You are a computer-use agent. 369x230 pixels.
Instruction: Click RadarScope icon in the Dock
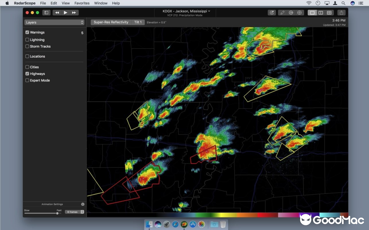pyautogui.click(x=184, y=224)
